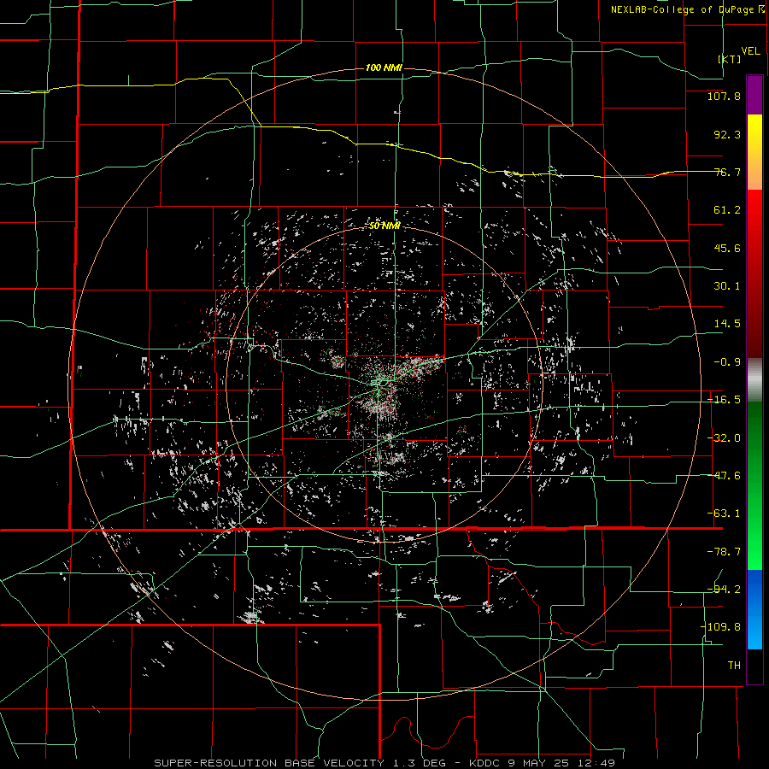Select the -78.7 velocity scale value
This screenshot has width=769, height=769.
pos(724,552)
